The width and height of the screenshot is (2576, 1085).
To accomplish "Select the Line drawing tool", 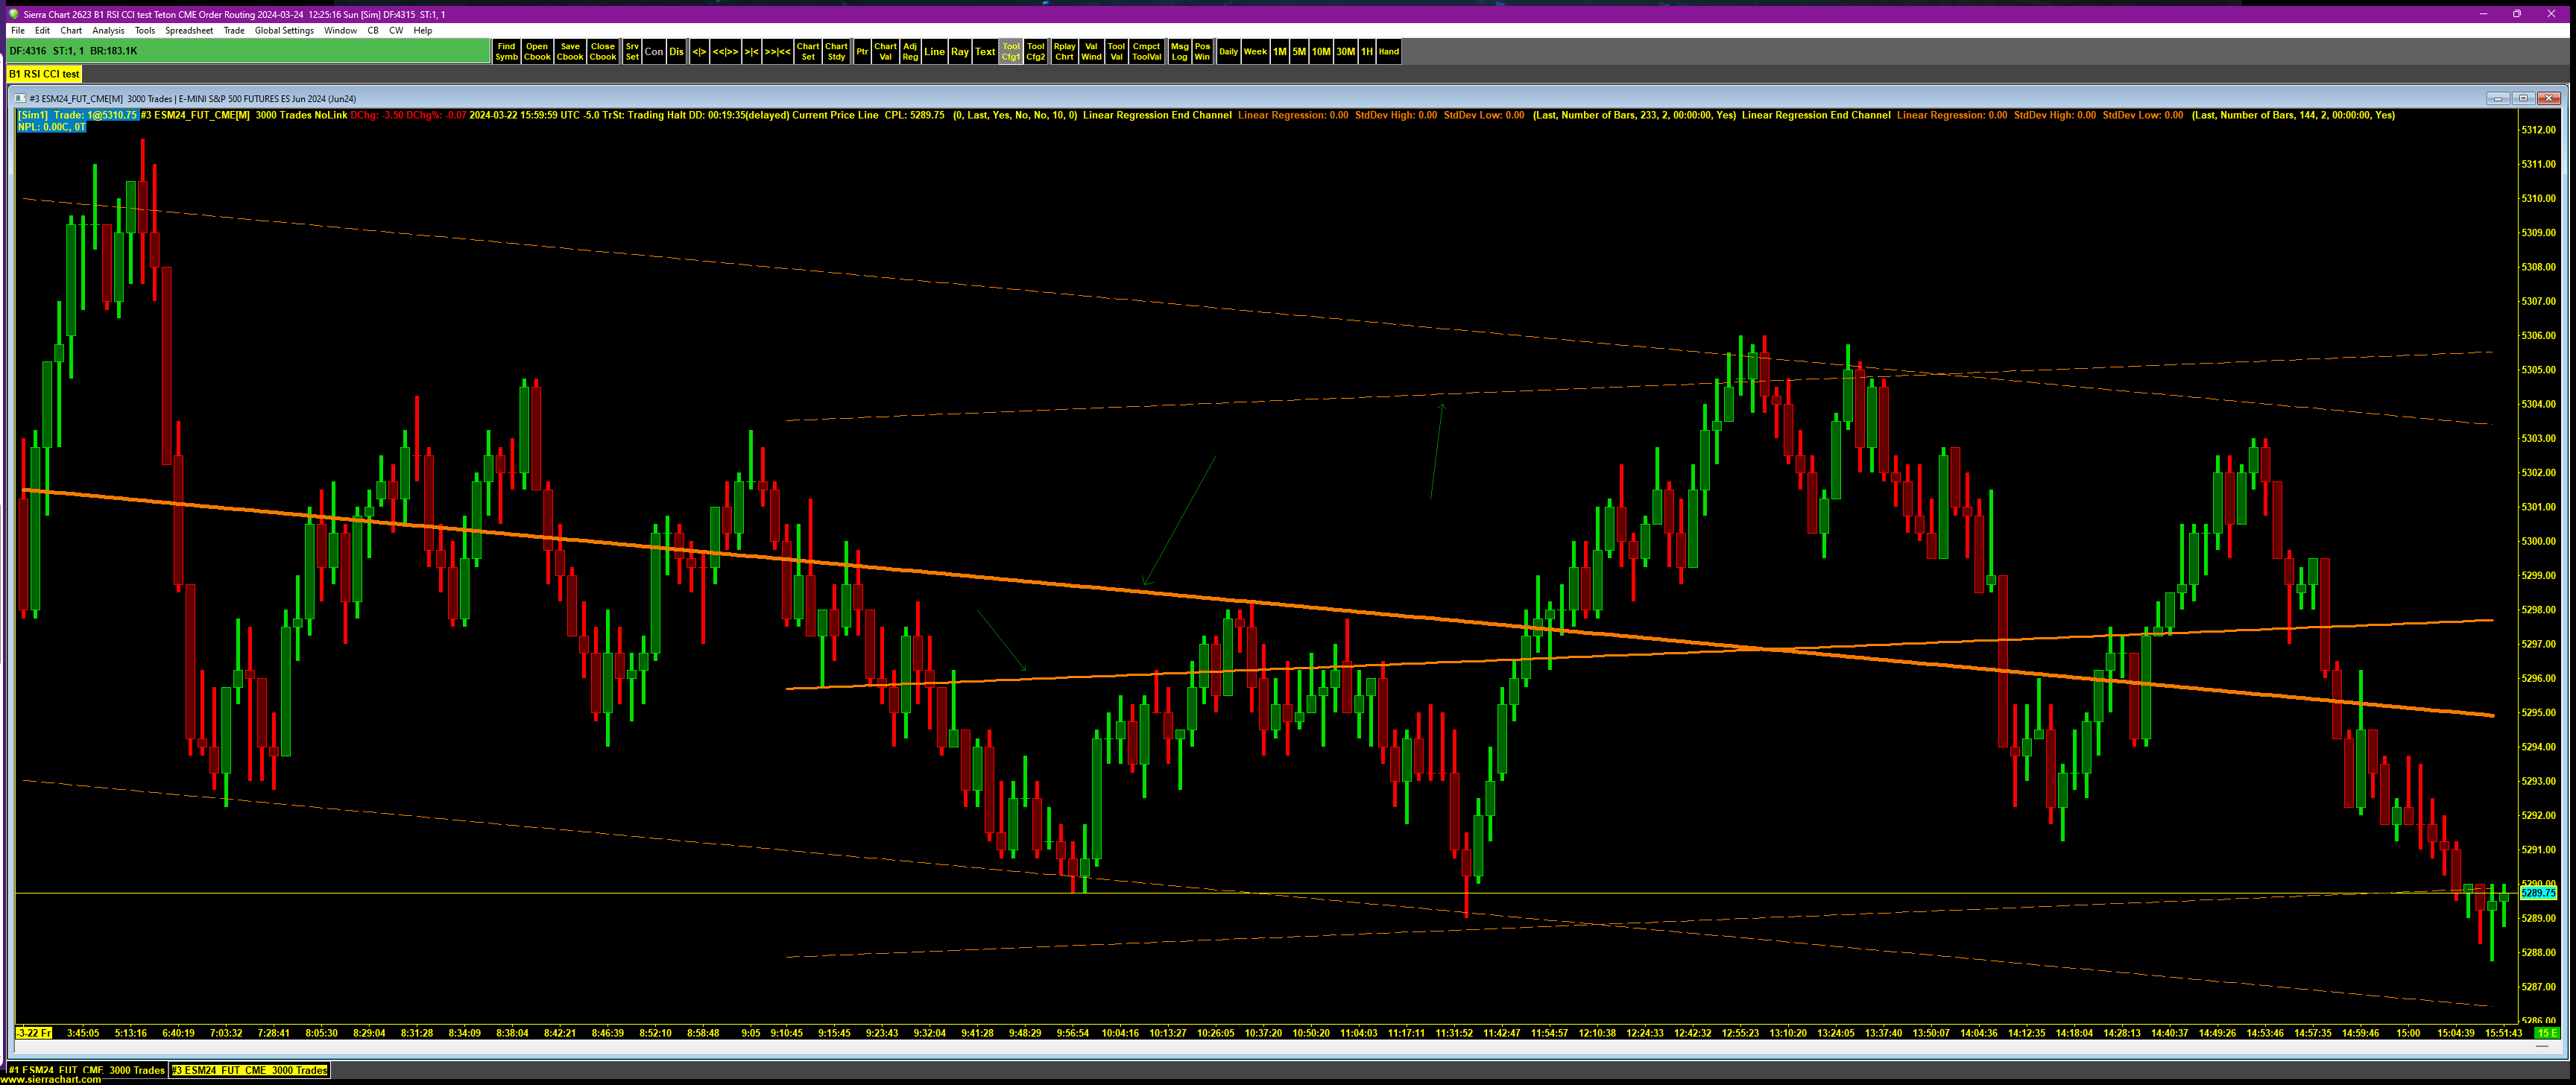I will click(934, 52).
